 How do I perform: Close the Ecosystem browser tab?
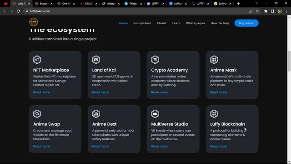tap(51, 4)
